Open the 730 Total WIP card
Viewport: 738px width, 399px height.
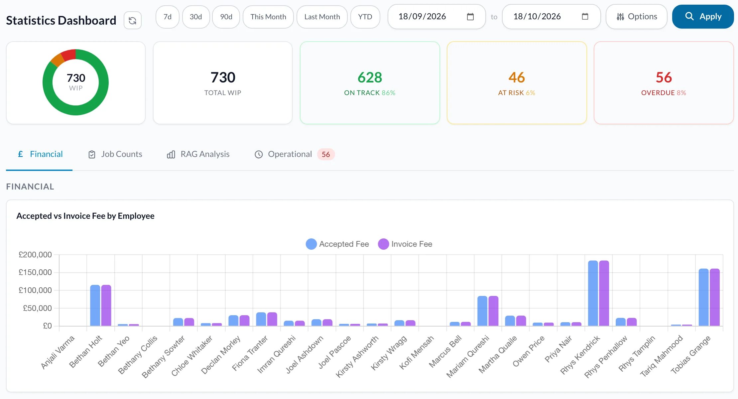223,83
